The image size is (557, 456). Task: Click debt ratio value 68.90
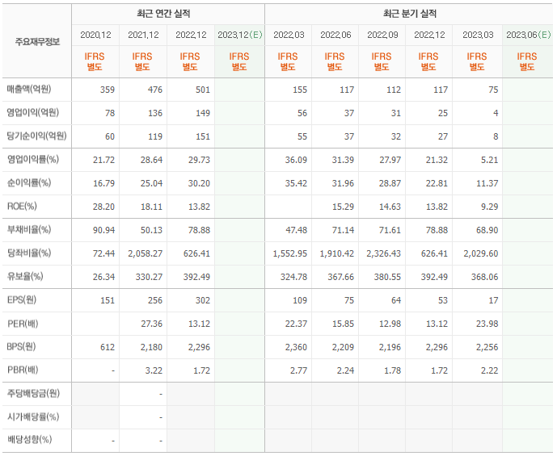pyautogui.click(x=487, y=230)
